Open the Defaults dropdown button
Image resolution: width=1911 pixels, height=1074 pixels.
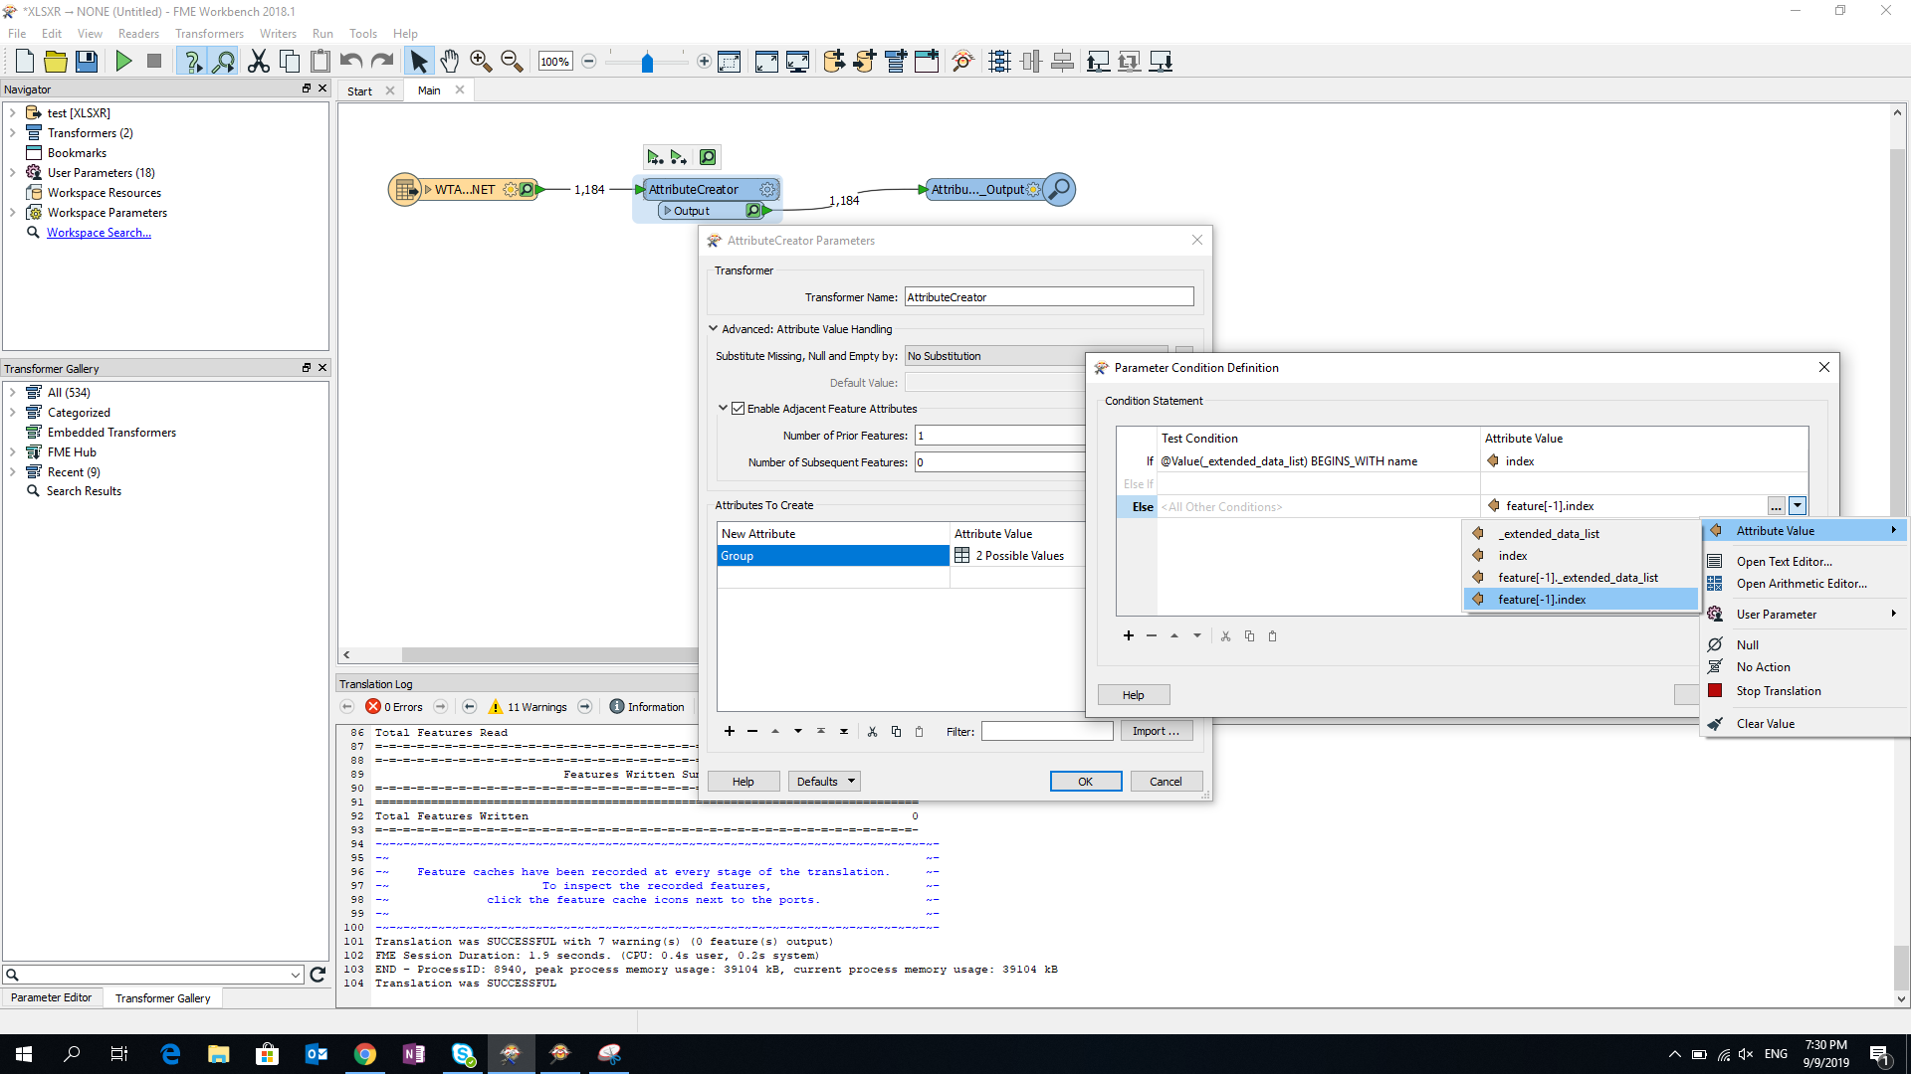pos(824,782)
